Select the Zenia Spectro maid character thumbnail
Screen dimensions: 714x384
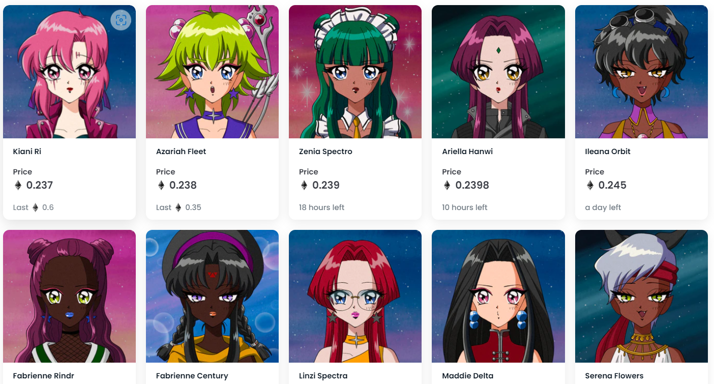click(355, 72)
